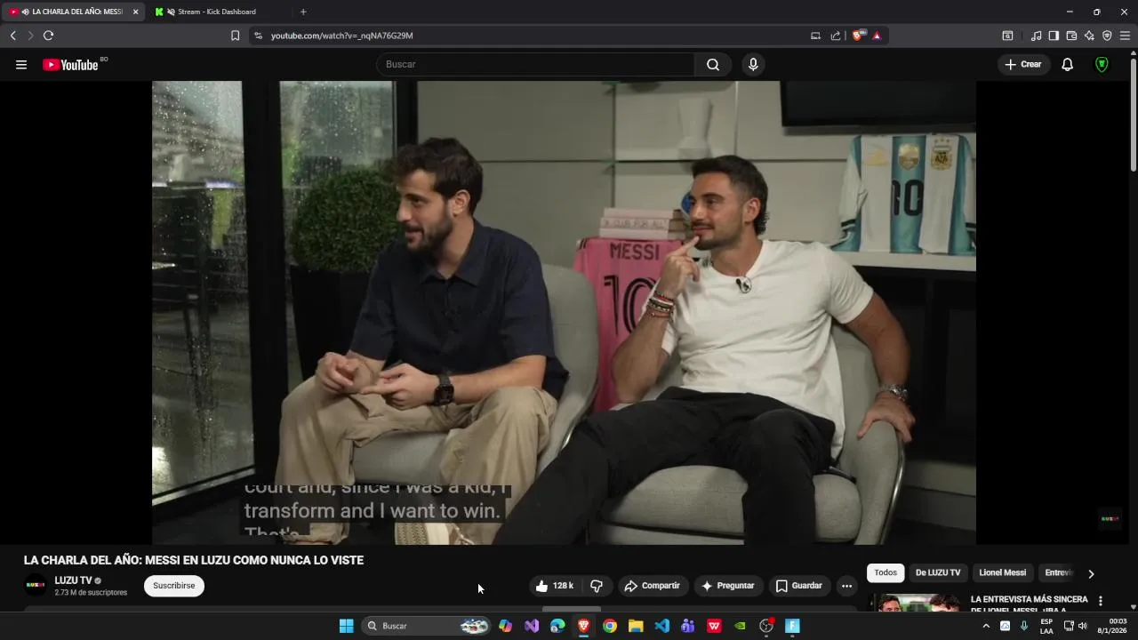The height and width of the screenshot is (640, 1138).
Task: Select the Todos filter chip
Action: pyautogui.click(x=886, y=573)
